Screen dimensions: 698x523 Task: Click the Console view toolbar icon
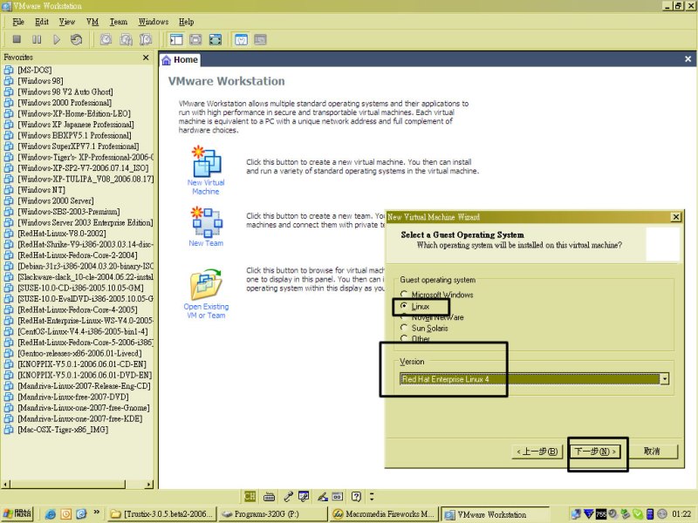260,39
